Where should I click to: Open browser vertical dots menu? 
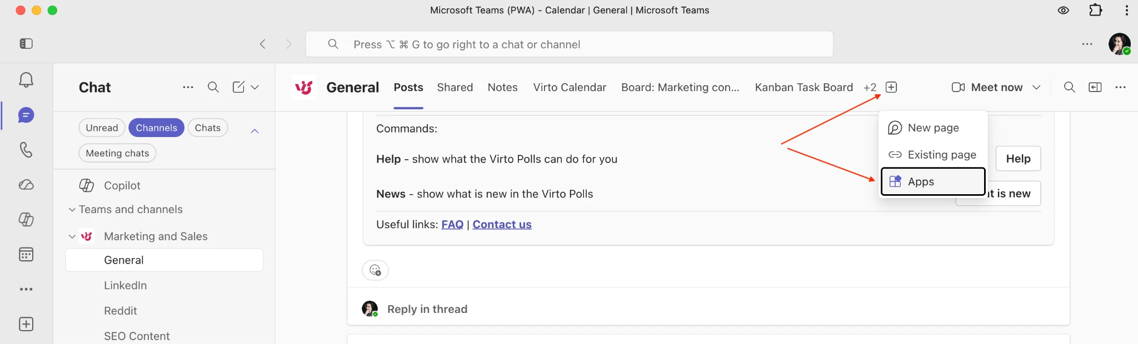point(1126,10)
